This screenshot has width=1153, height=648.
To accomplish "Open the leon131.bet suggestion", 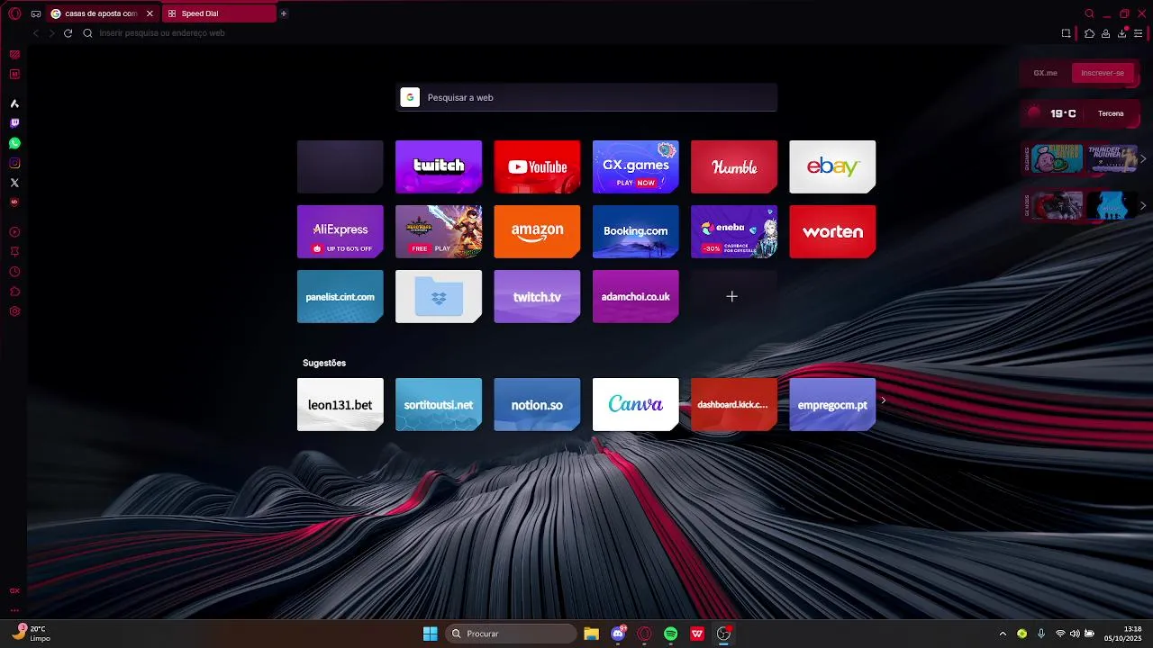I will pos(340,404).
